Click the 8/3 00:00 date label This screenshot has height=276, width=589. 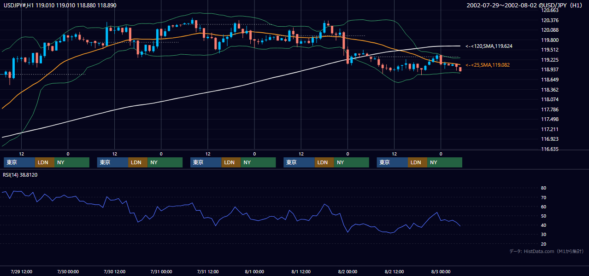click(441, 271)
